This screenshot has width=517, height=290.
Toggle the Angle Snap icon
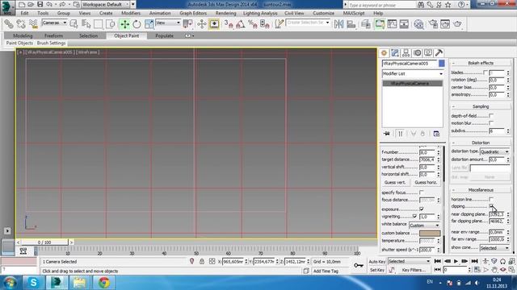241,24
